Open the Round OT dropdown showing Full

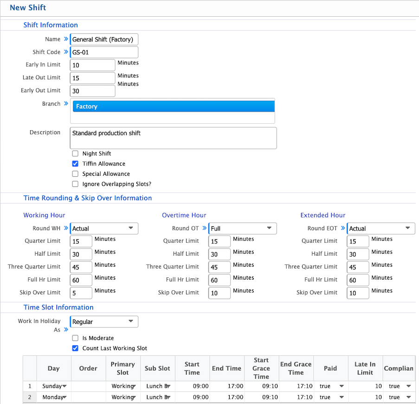click(242, 228)
